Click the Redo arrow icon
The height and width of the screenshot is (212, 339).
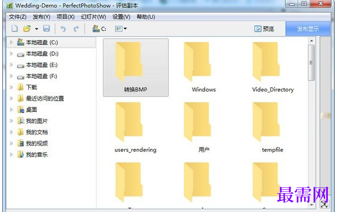tap(76, 29)
